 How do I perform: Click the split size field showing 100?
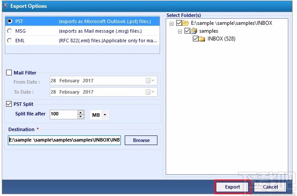pyautogui.click(x=63, y=115)
